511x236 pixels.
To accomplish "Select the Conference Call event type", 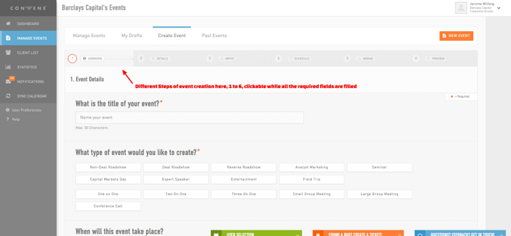I will 108,207.
